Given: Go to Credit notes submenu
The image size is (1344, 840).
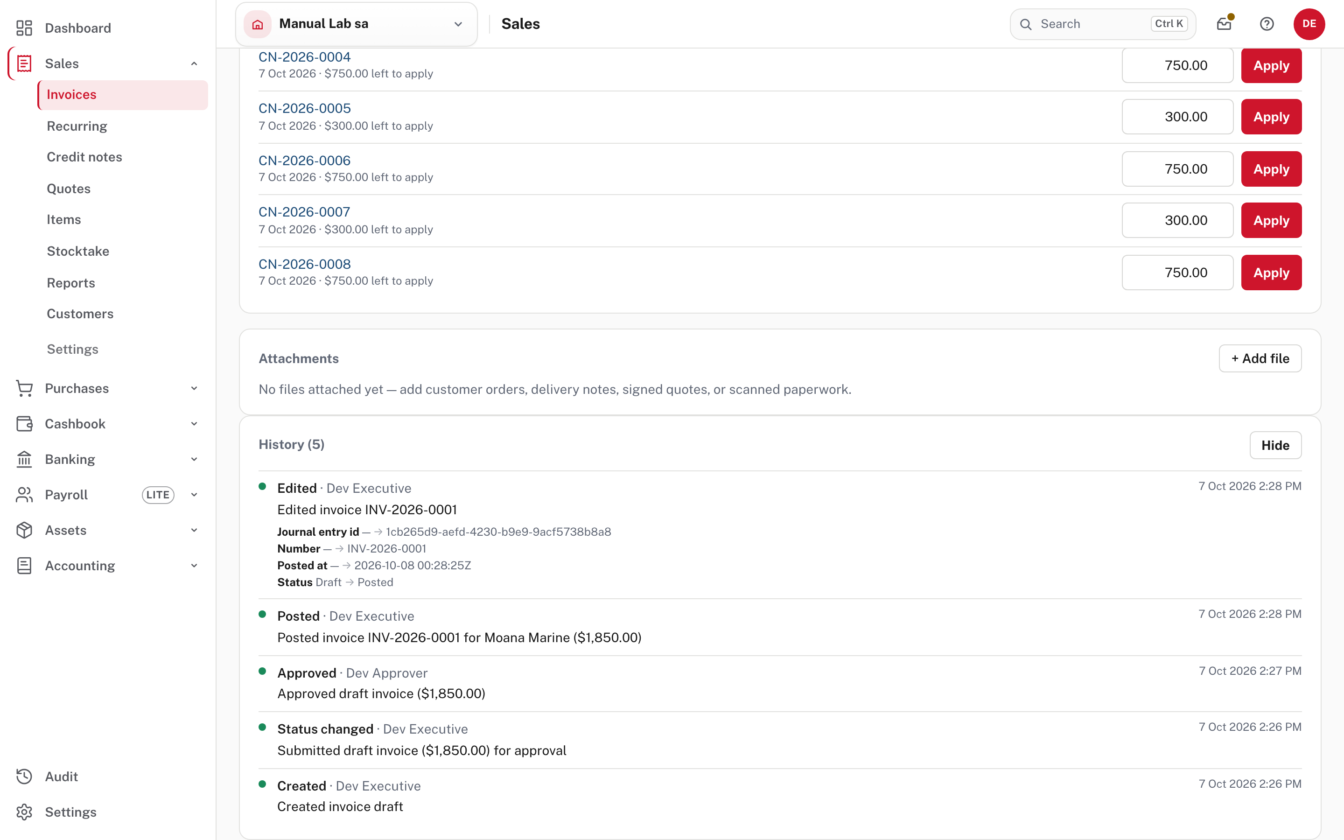Looking at the screenshot, I should [x=84, y=157].
